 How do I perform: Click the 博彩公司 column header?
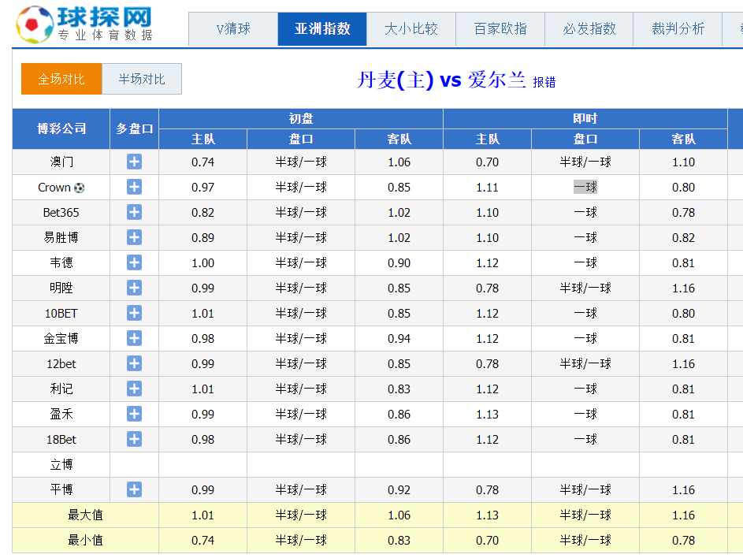(x=61, y=128)
